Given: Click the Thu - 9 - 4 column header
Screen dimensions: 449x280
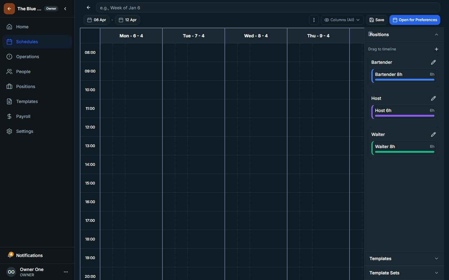Looking at the screenshot, I should [x=318, y=36].
